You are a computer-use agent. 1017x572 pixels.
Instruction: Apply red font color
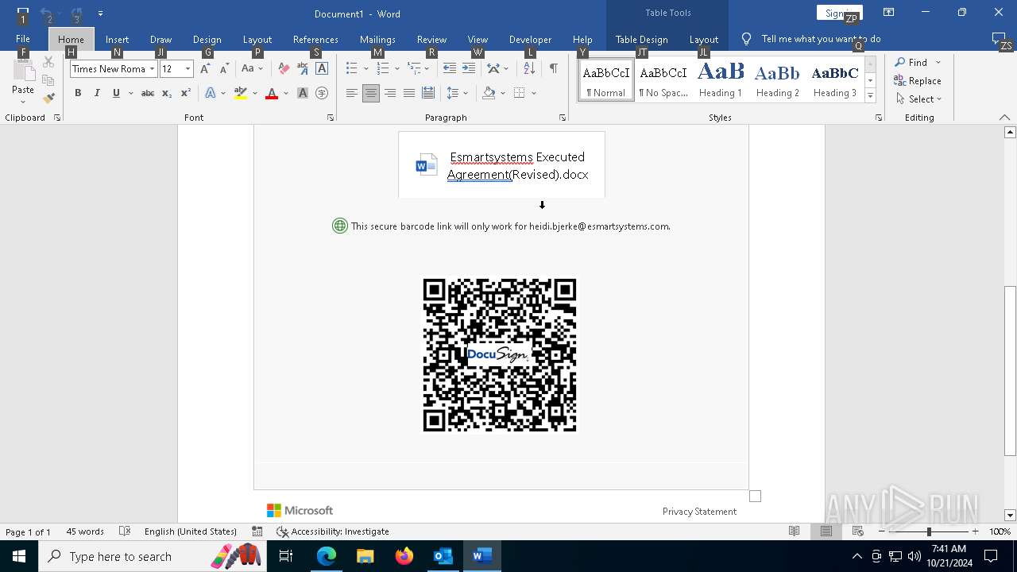[x=272, y=93]
